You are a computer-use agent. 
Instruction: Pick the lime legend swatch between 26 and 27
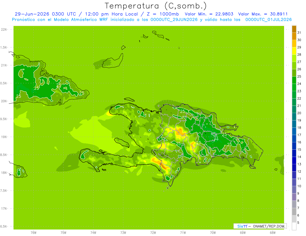click(x=294, y=65)
